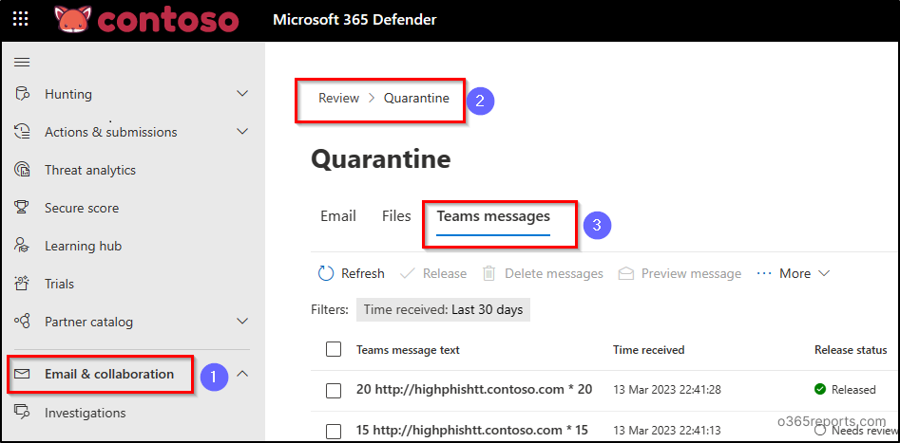Click Delete messages button label
The image size is (900, 443).
pyautogui.click(x=554, y=273)
